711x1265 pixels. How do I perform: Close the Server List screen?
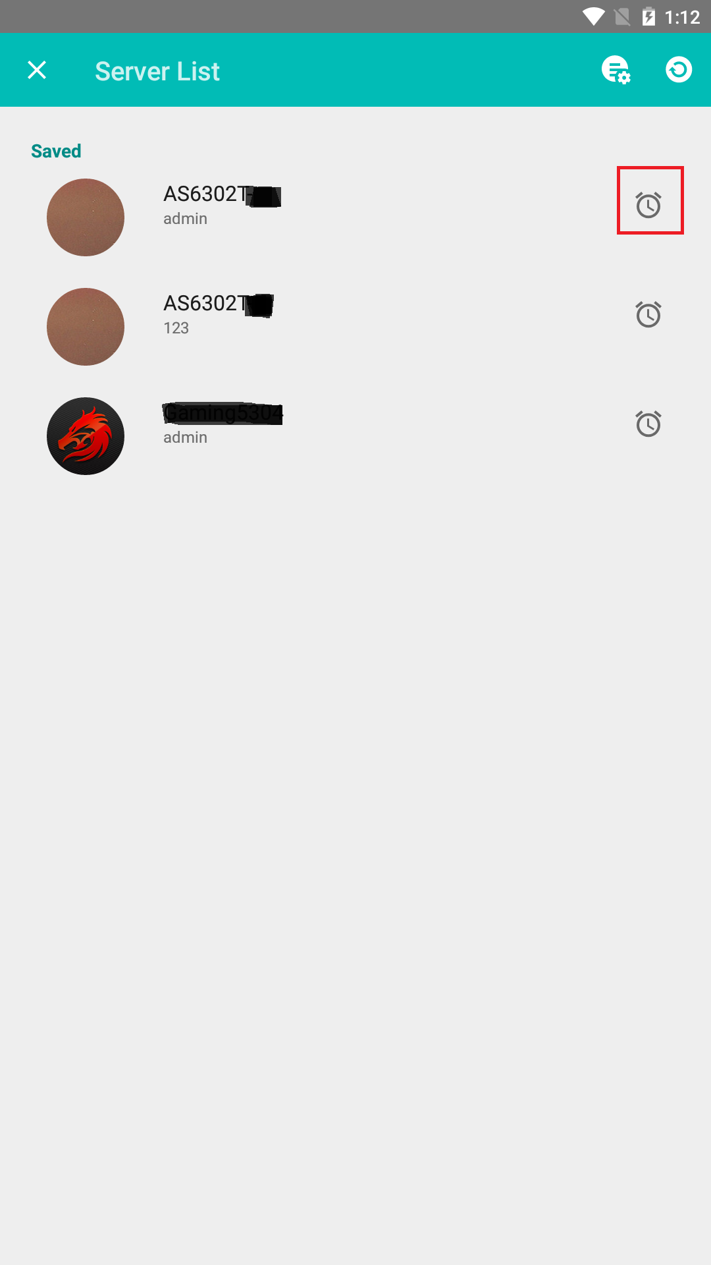point(37,70)
